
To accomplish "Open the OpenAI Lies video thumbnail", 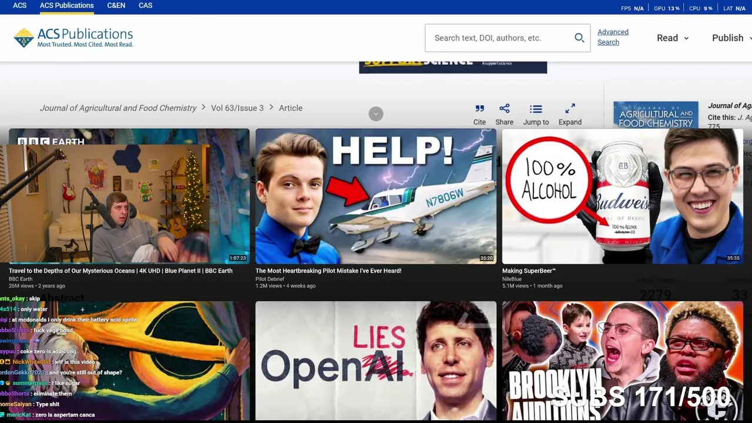I will click(376, 361).
